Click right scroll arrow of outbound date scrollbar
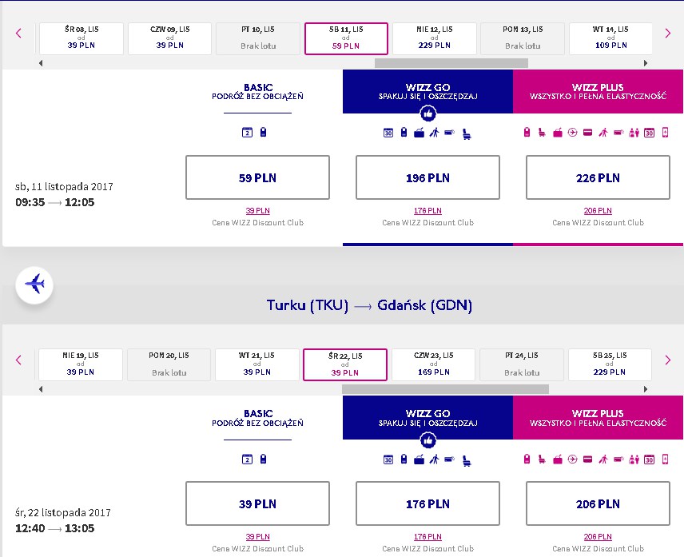The width and height of the screenshot is (684, 557). coord(646,63)
